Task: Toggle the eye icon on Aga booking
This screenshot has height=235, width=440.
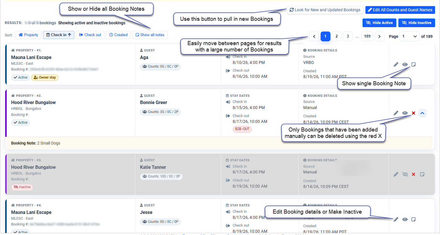Action: coord(405,64)
